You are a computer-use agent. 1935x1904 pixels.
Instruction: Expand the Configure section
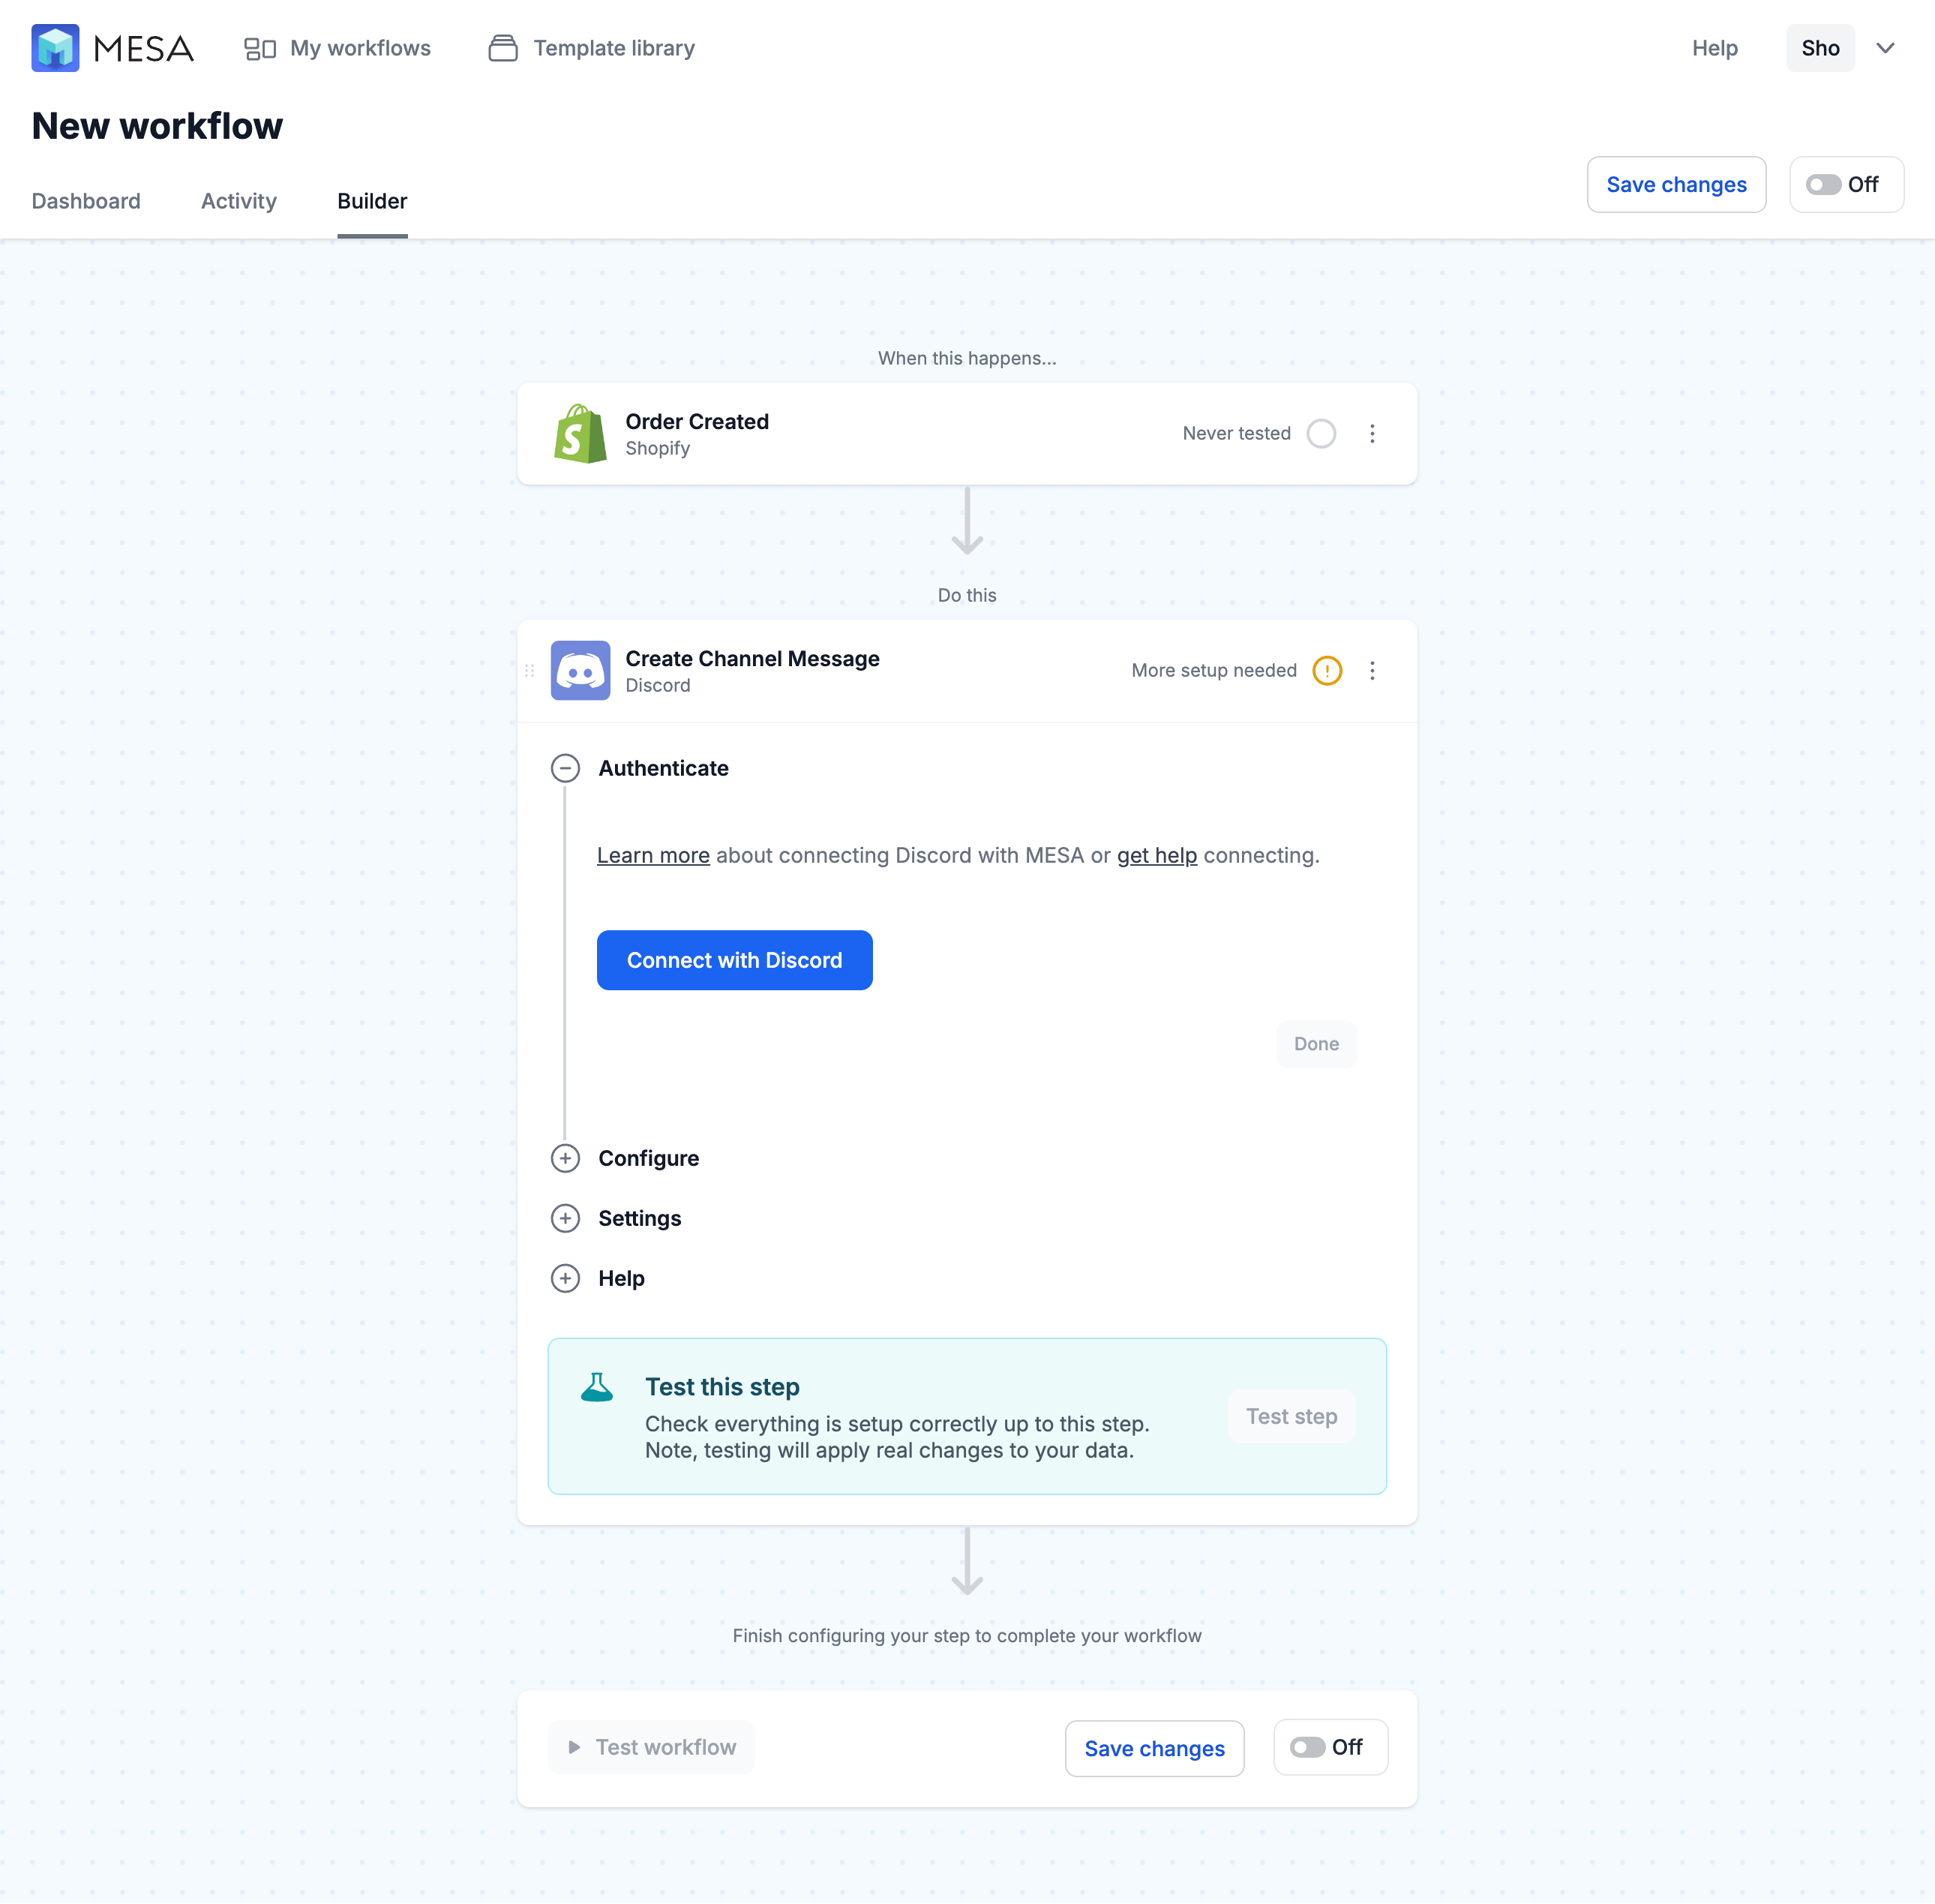point(565,1158)
